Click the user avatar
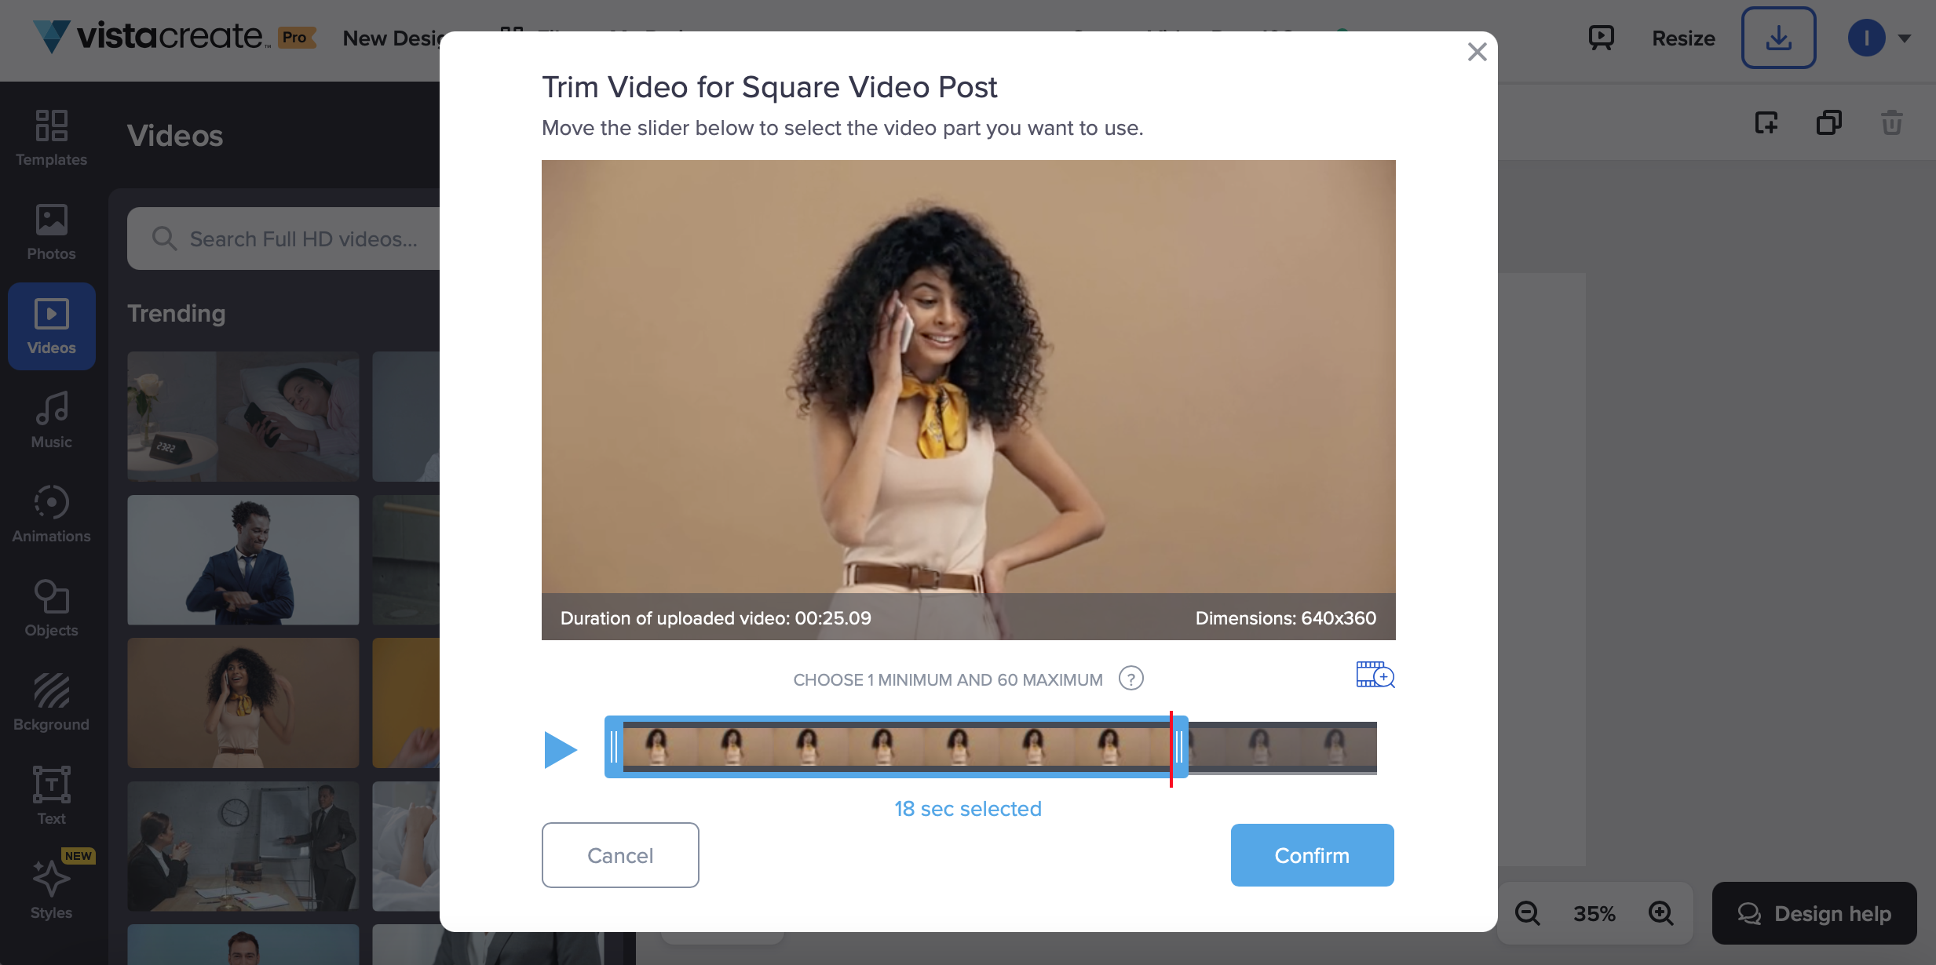Screen dimensions: 1936x965 coord(1866,38)
